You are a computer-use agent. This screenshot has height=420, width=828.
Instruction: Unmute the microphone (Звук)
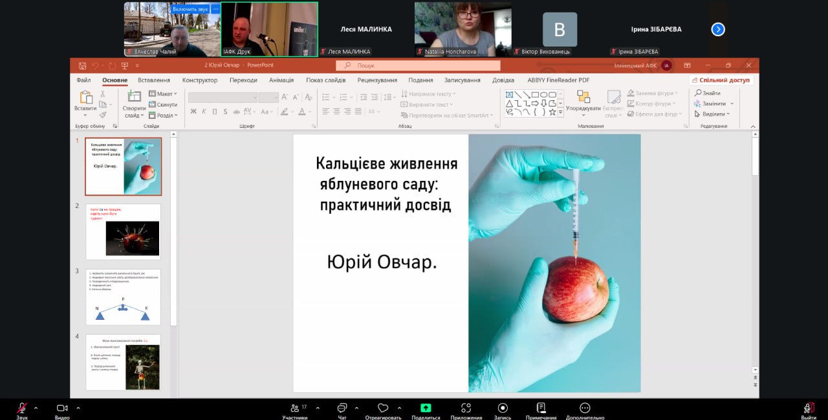click(x=22, y=408)
